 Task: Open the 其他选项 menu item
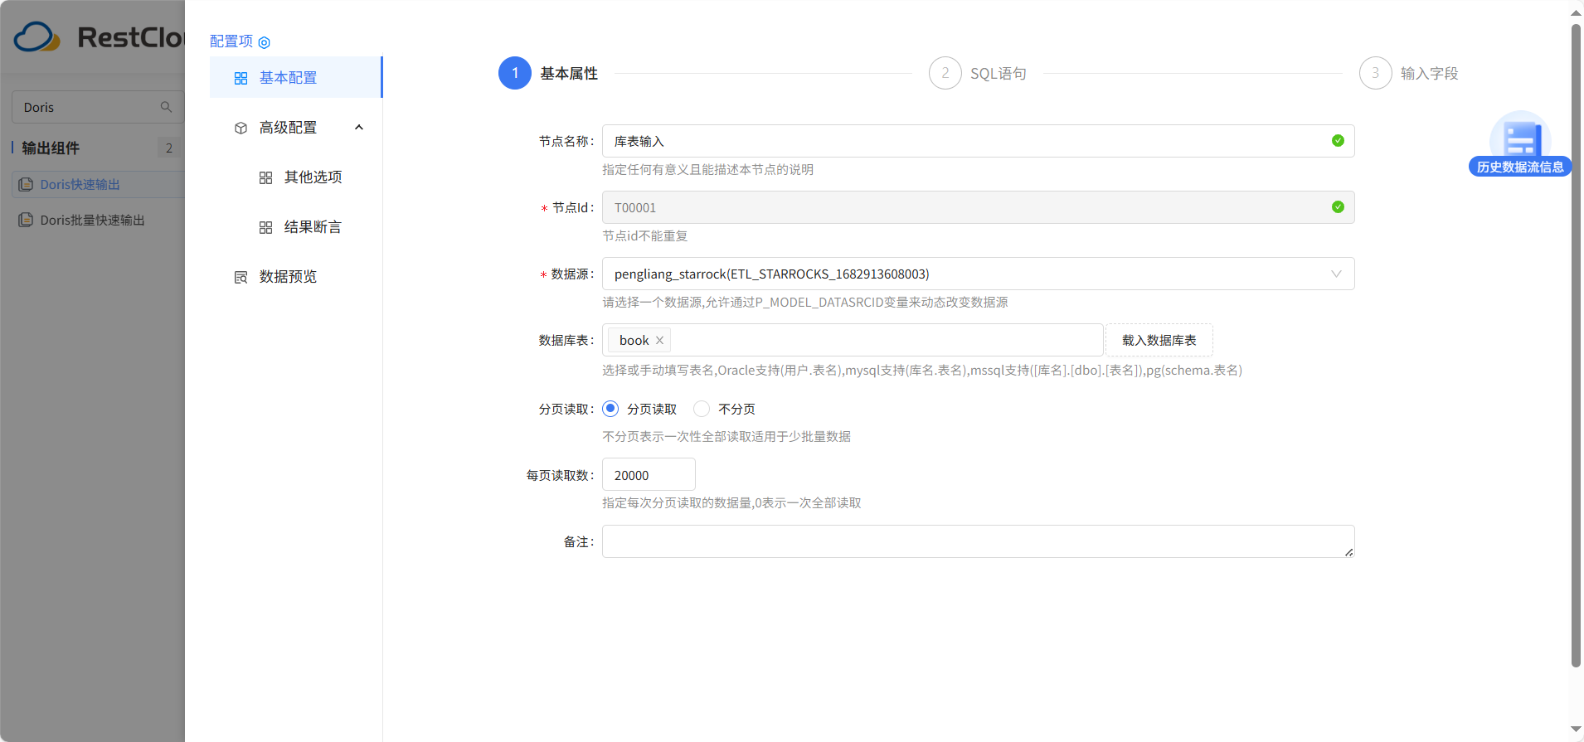coord(295,177)
